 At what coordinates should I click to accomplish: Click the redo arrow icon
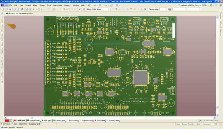[75, 9]
